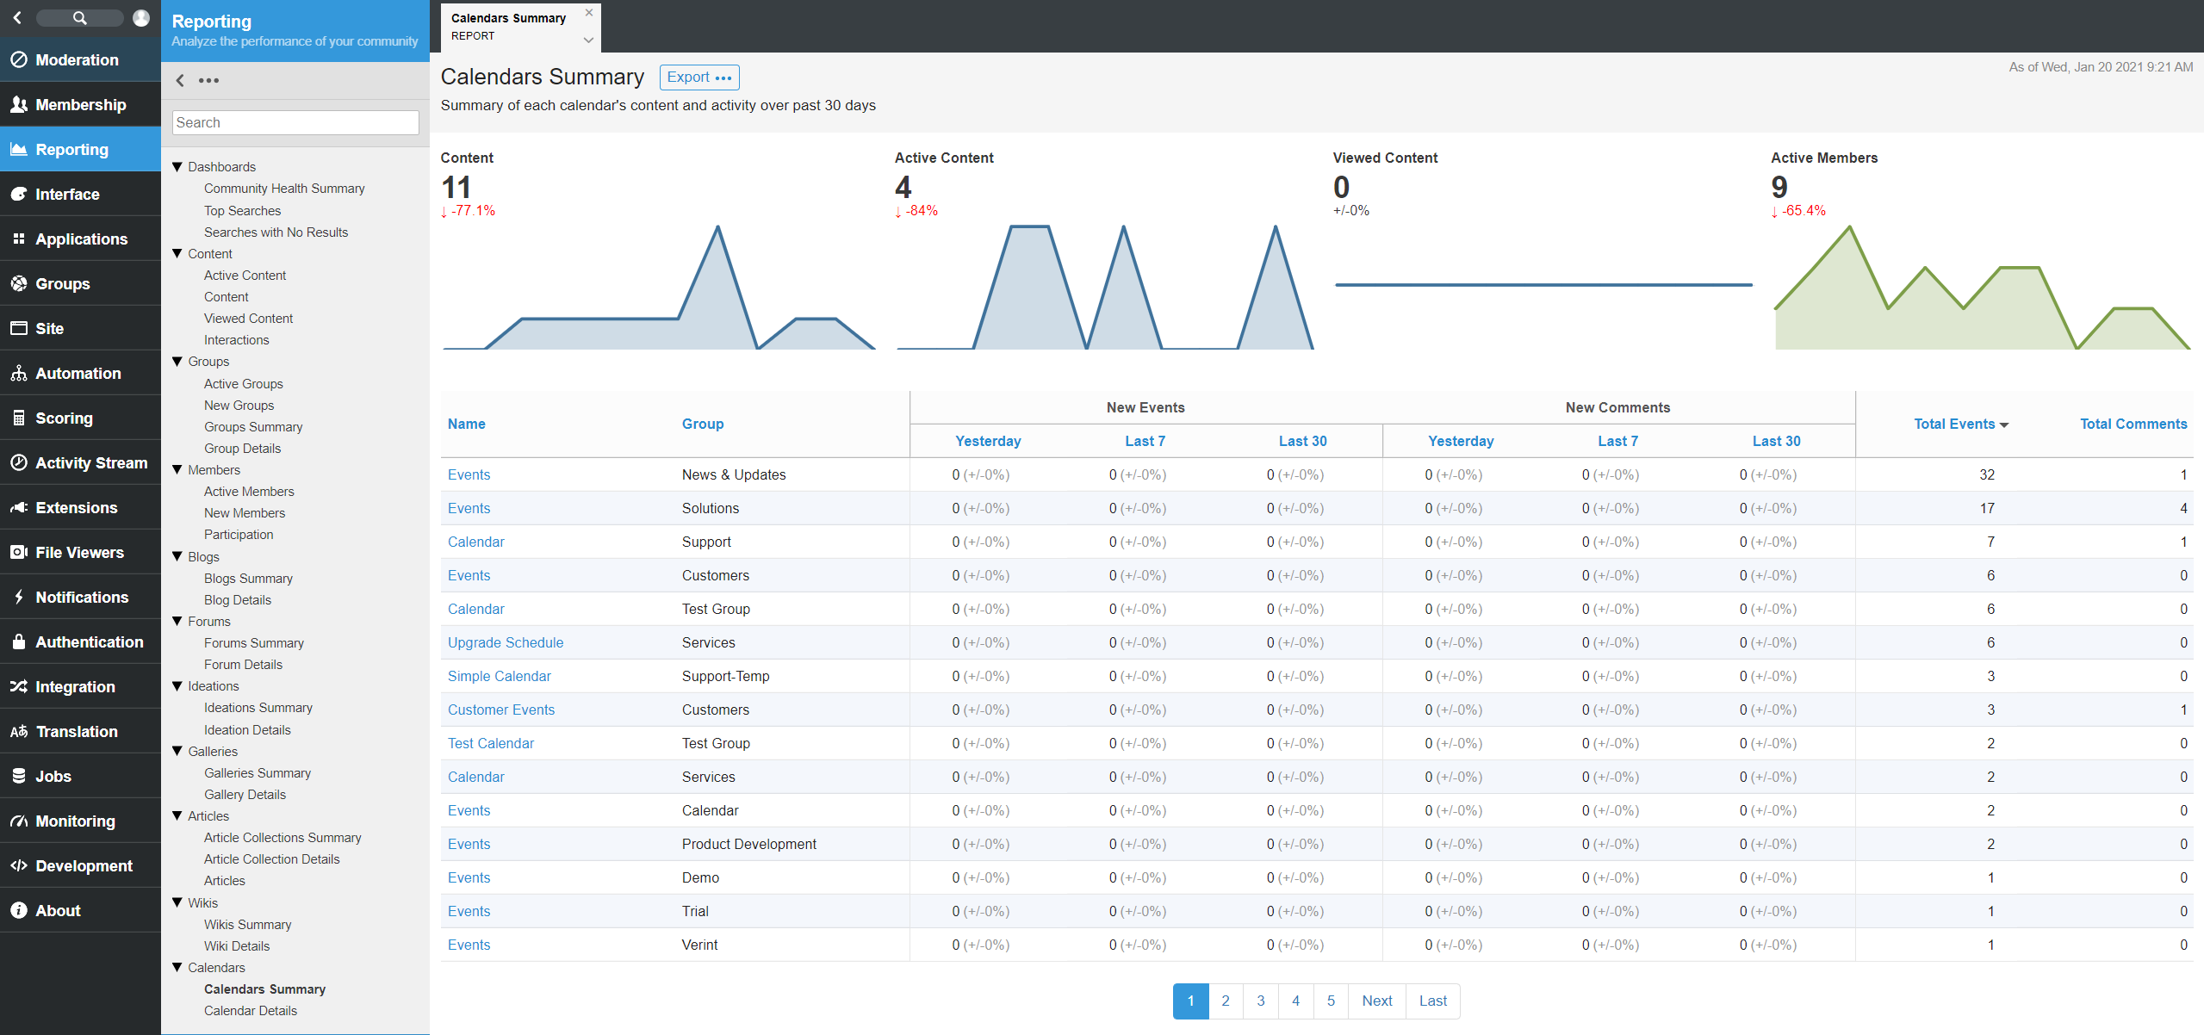The width and height of the screenshot is (2204, 1035).
Task: Open the Notifications bolt icon
Action: pos(18,597)
